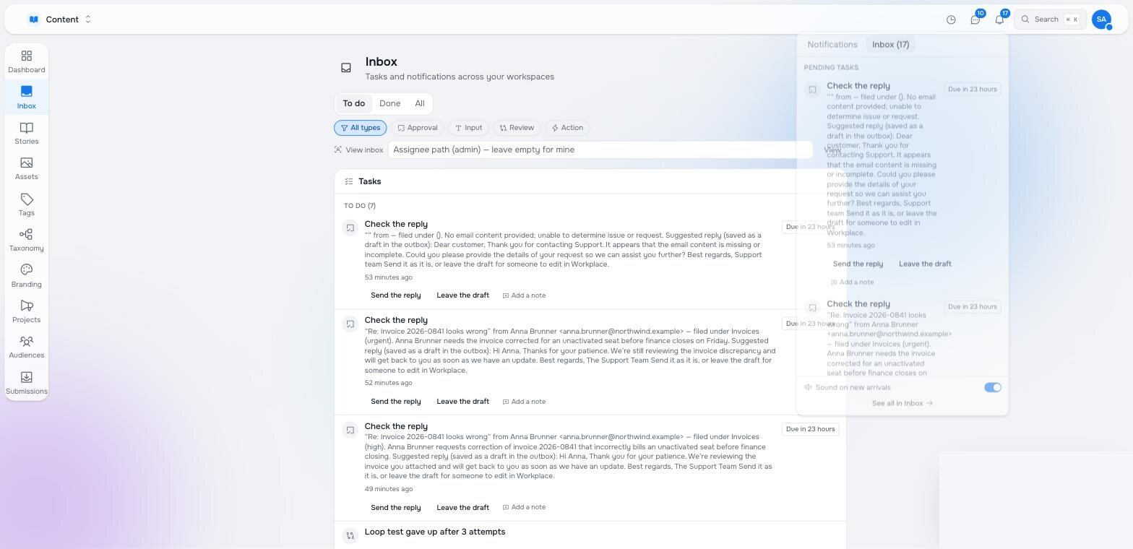
Task: Open first Check the reply in popup
Action: click(858, 86)
